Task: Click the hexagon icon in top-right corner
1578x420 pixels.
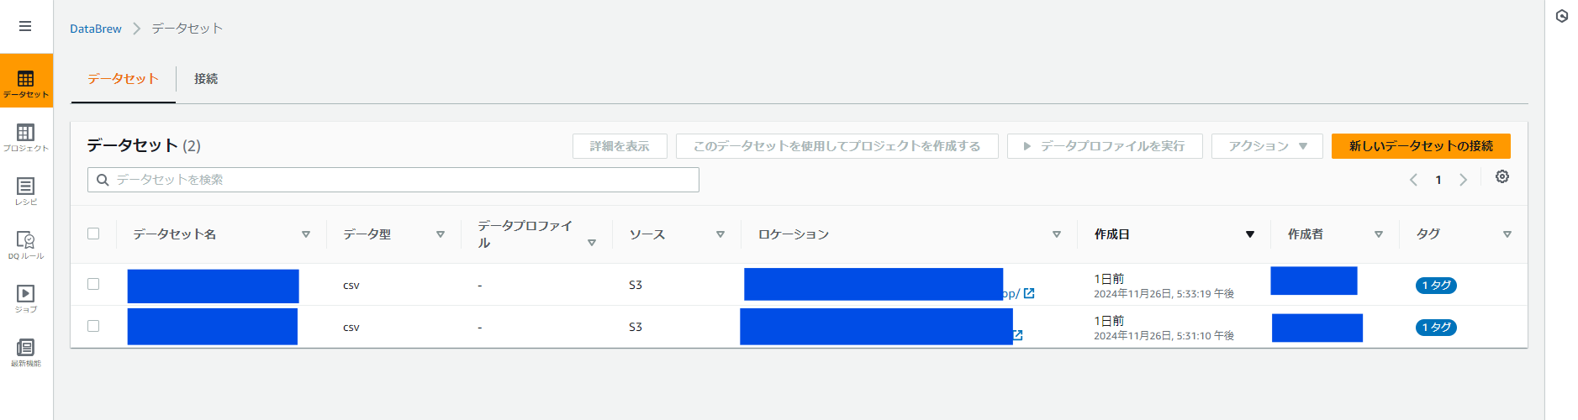Action: [1562, 16]
